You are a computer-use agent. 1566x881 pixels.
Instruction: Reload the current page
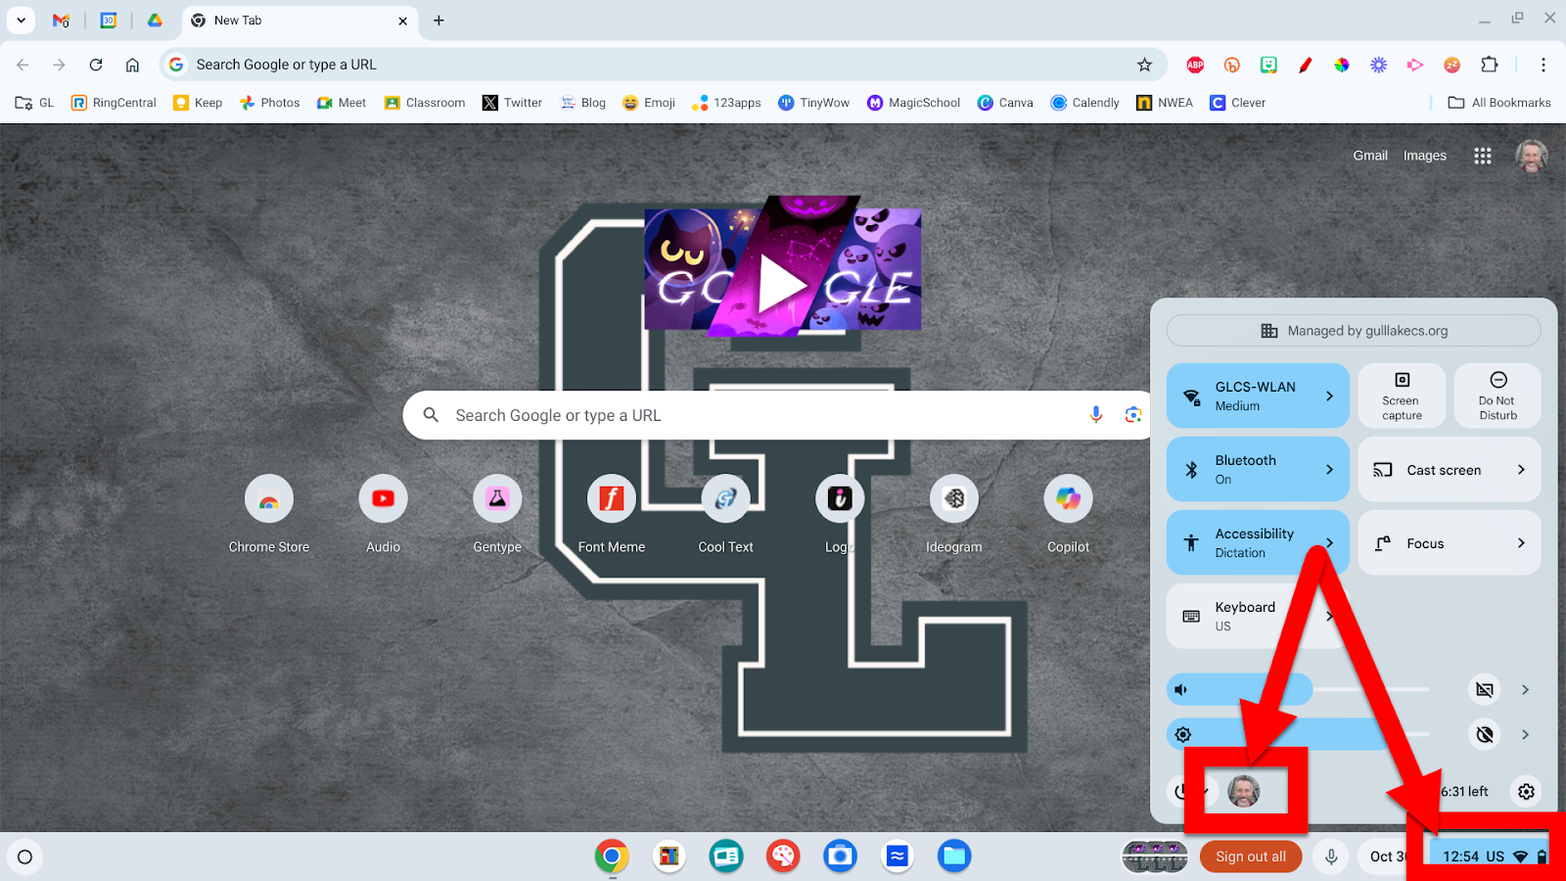pos(96,65)
